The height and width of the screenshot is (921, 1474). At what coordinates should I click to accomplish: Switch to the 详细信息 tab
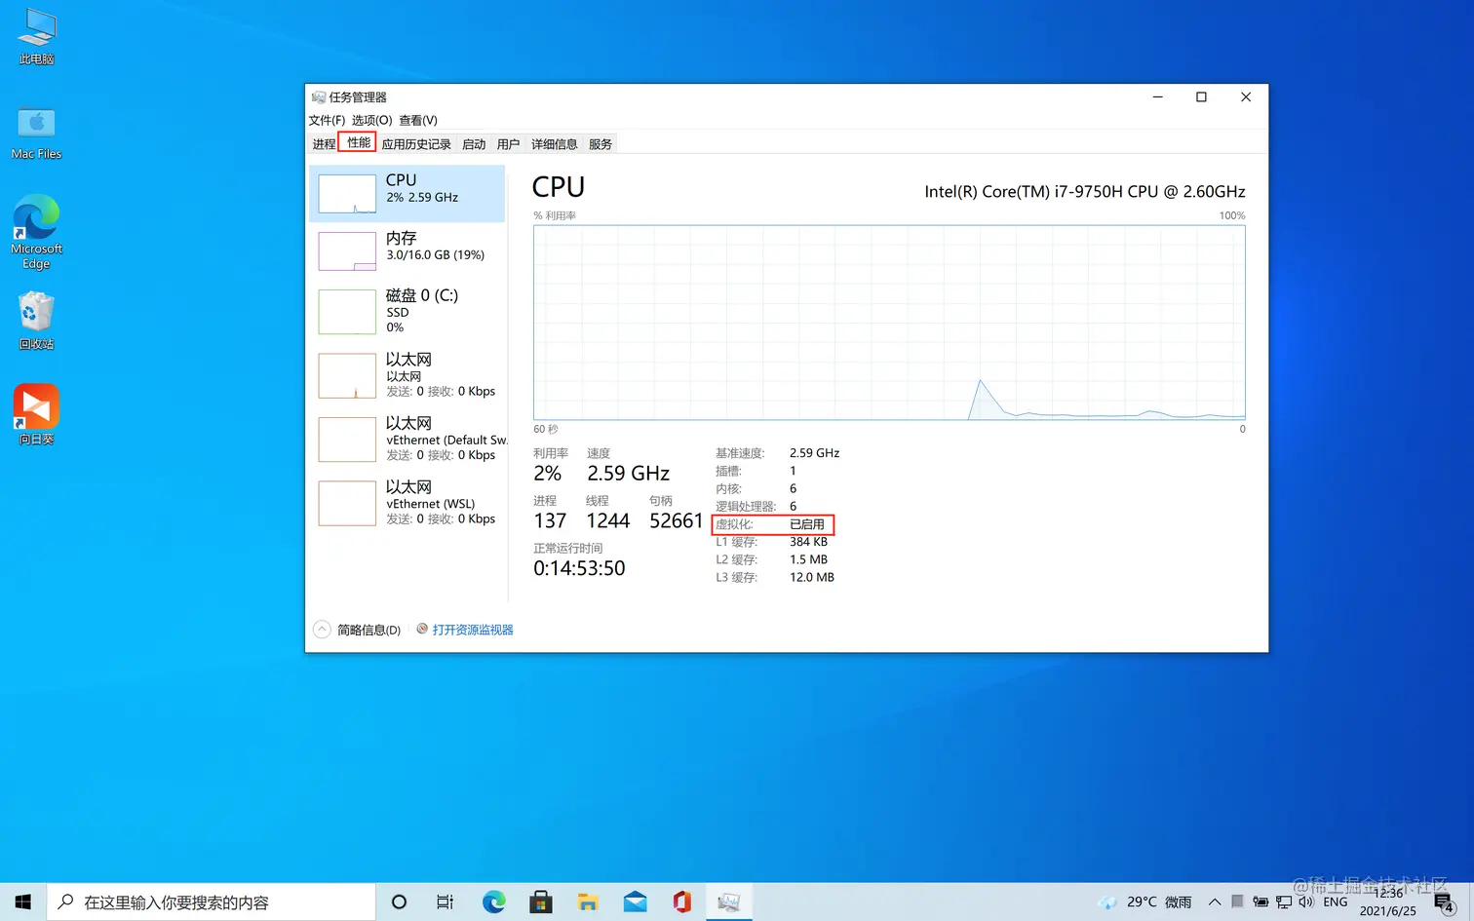(554, 144)
